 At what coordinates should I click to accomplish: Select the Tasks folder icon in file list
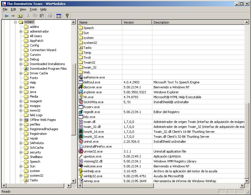point(81,47)
